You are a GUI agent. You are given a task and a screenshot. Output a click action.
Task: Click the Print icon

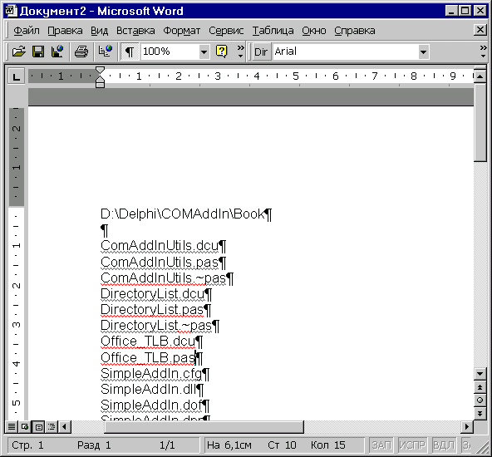[x=81, y=52]
